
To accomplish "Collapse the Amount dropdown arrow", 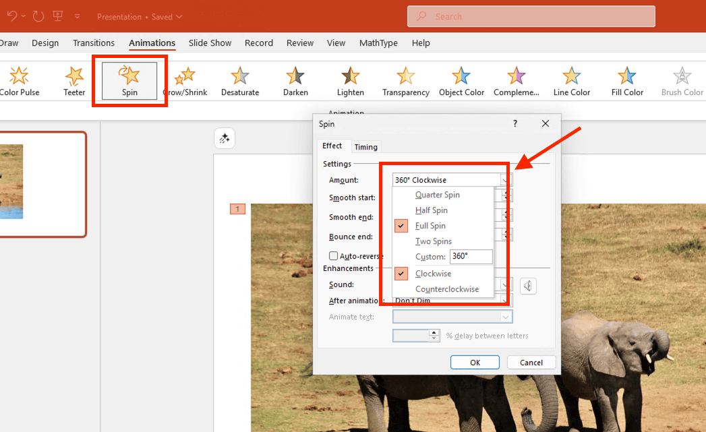I will pos(506,180).
